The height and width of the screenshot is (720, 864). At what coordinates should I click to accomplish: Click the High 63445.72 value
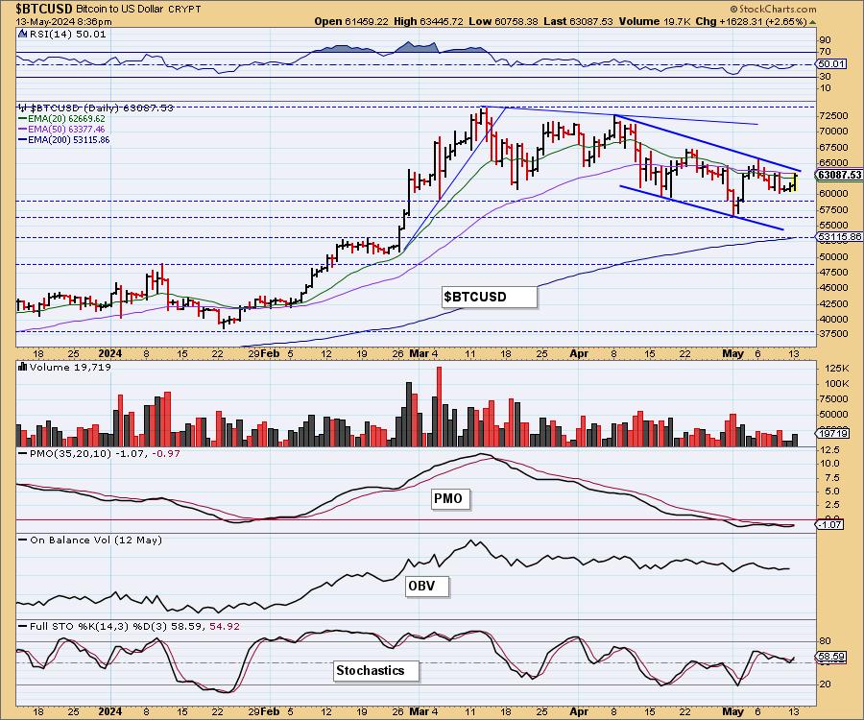pos(428,21)
